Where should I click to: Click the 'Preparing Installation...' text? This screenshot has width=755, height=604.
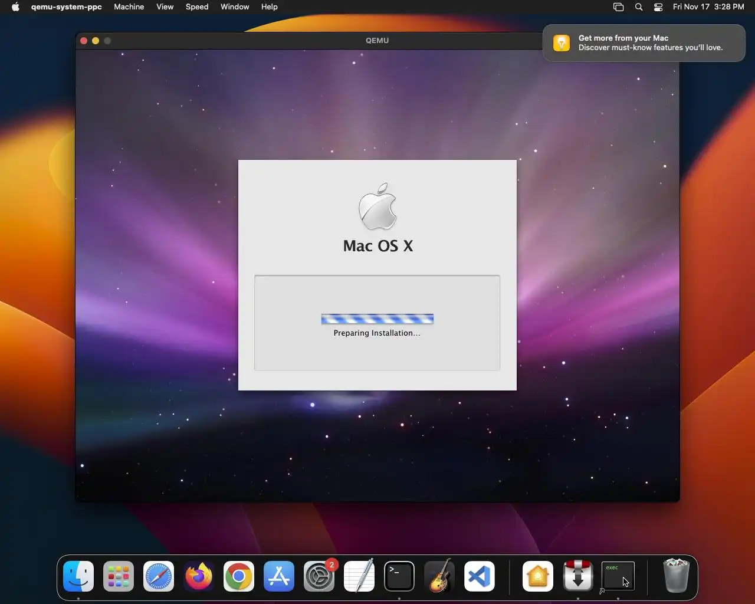point(377,333)
